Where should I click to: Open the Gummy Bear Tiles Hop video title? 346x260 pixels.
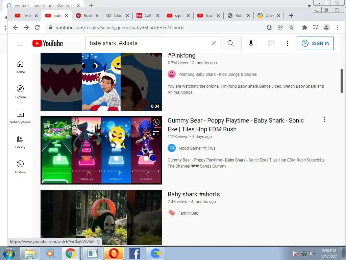pos(236,125)
